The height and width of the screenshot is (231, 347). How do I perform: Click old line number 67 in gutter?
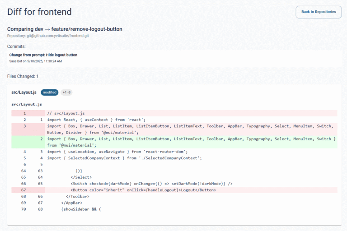pyautogui.click(x=23, y=190)
